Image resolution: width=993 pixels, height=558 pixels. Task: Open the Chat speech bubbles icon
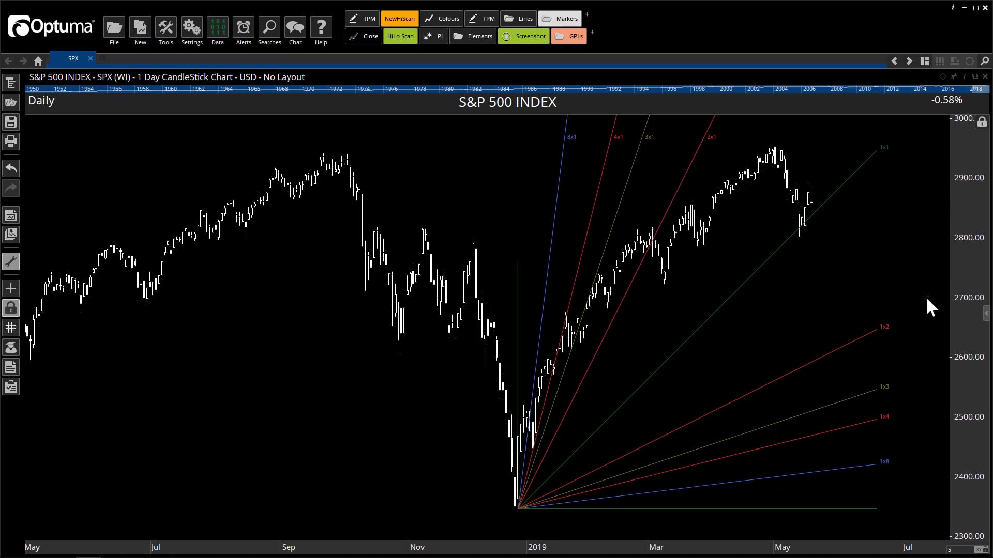(295, 27)
